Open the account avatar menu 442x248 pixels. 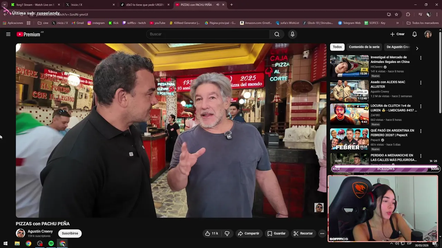pyautogui.click(x=428, y=34)
